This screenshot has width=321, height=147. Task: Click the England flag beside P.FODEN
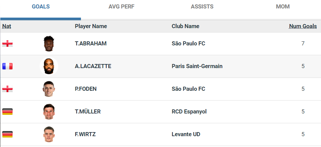[x=7, y=89]
